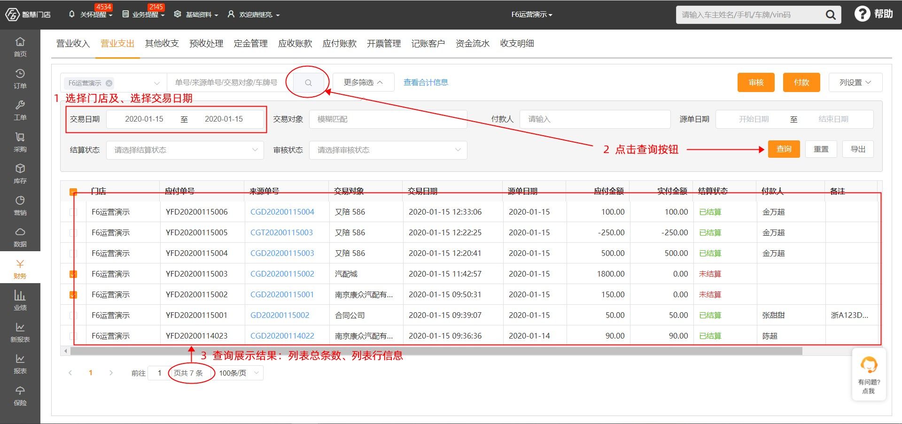Expand the 业务提醒 dropdown menu
The height and width of the screenshot is (424, 902).
[x=143, y=15]
